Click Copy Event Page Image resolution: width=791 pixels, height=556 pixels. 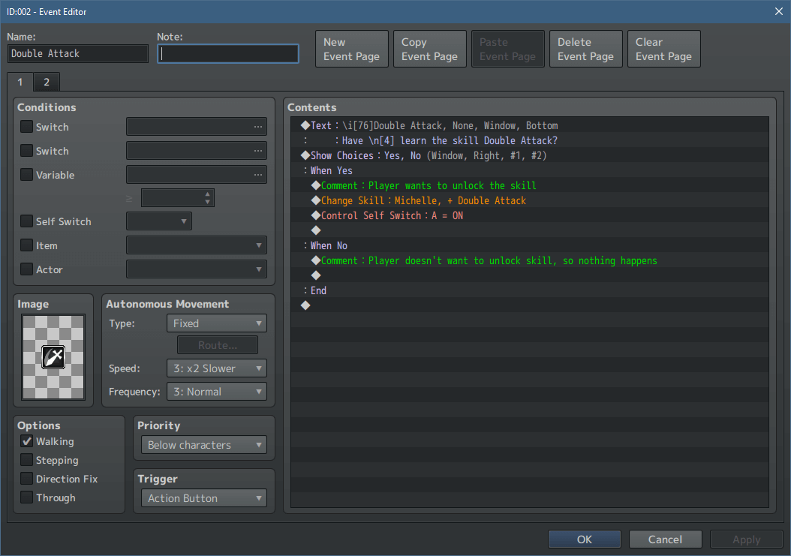pyautogui.click(x=429, y=48)
